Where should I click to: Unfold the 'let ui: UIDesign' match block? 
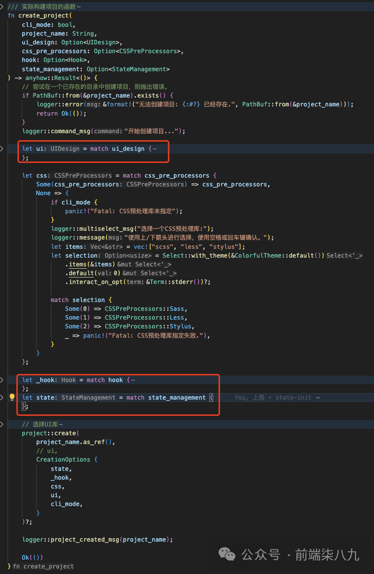click(x=2, y=149)
